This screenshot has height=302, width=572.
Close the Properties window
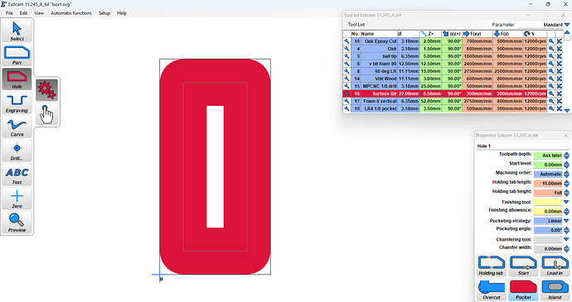tap(566, 136)
